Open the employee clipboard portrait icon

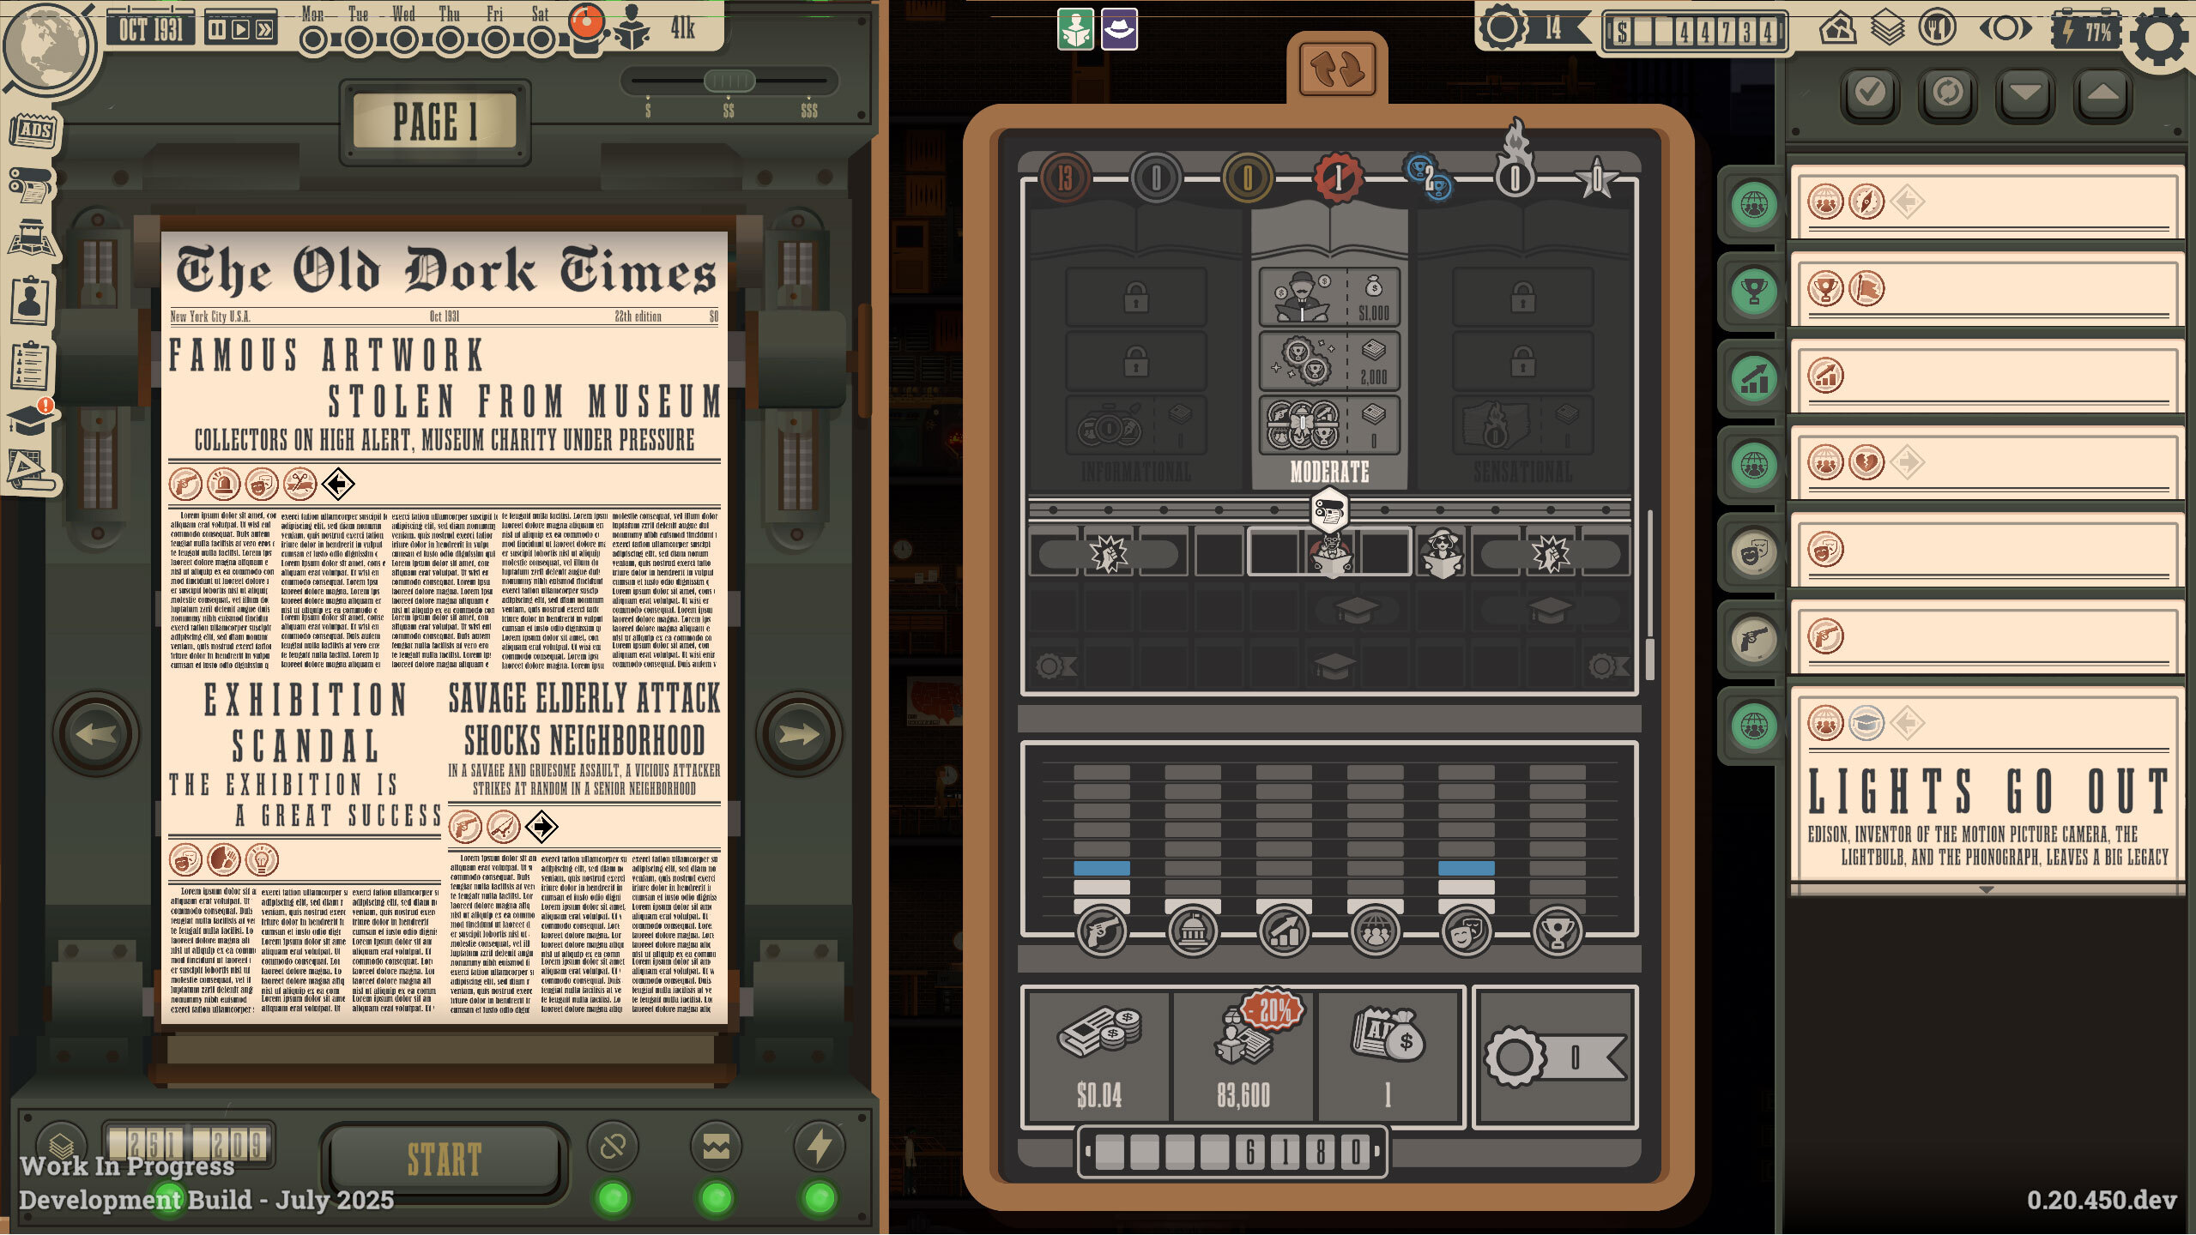tap(31, 300)
